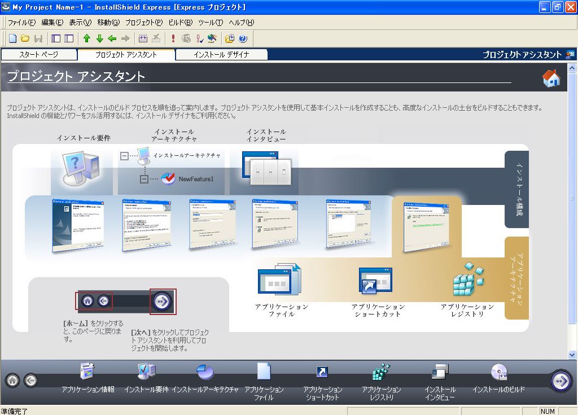578x415 pixels.
Task: Switch to the スタート ページ tab
Action: (39, 55)
